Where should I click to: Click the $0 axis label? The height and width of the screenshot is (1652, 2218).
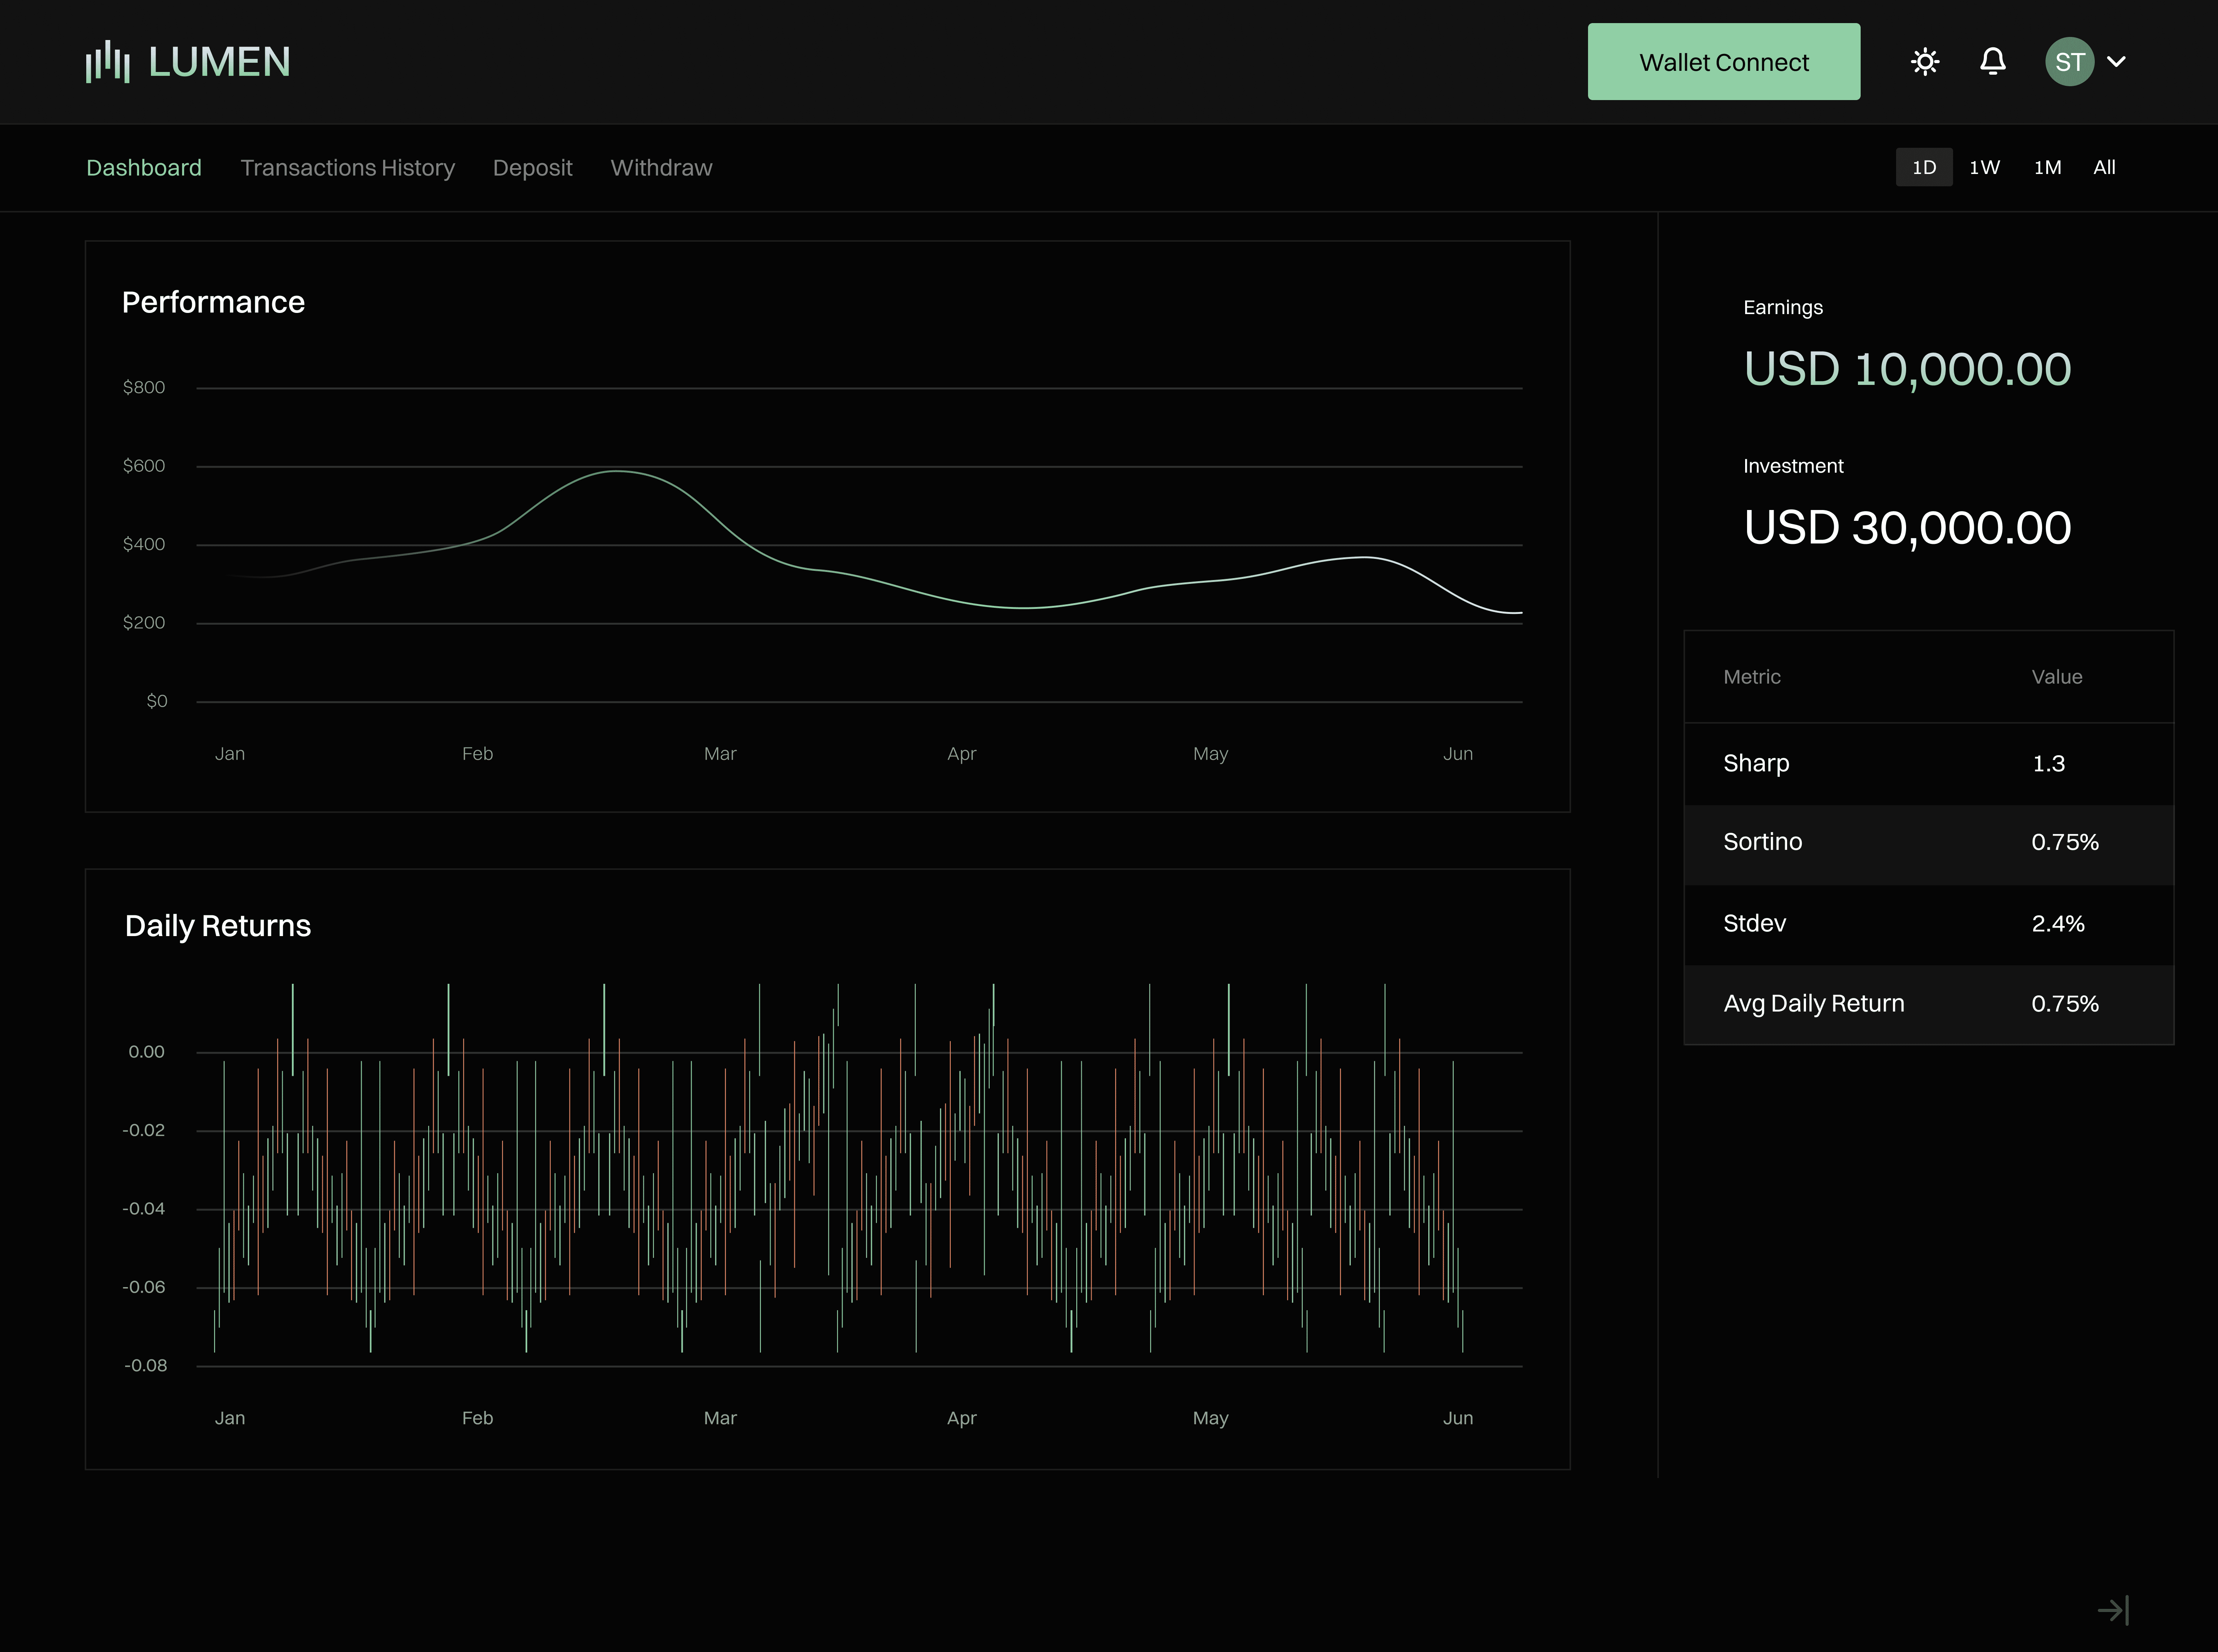pos(157,701)
